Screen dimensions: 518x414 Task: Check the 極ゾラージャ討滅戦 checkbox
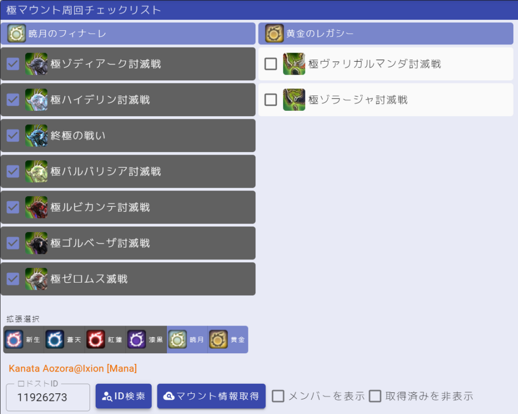pyautogui.click(x=271, y=100)
